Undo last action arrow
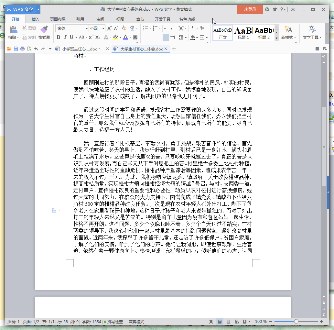The width and height of the screenshot is (334, 330). coord(36,49)
